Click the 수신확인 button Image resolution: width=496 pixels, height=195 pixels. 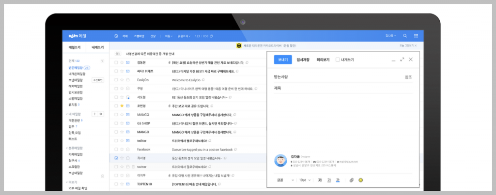click(x=98, y=80)
